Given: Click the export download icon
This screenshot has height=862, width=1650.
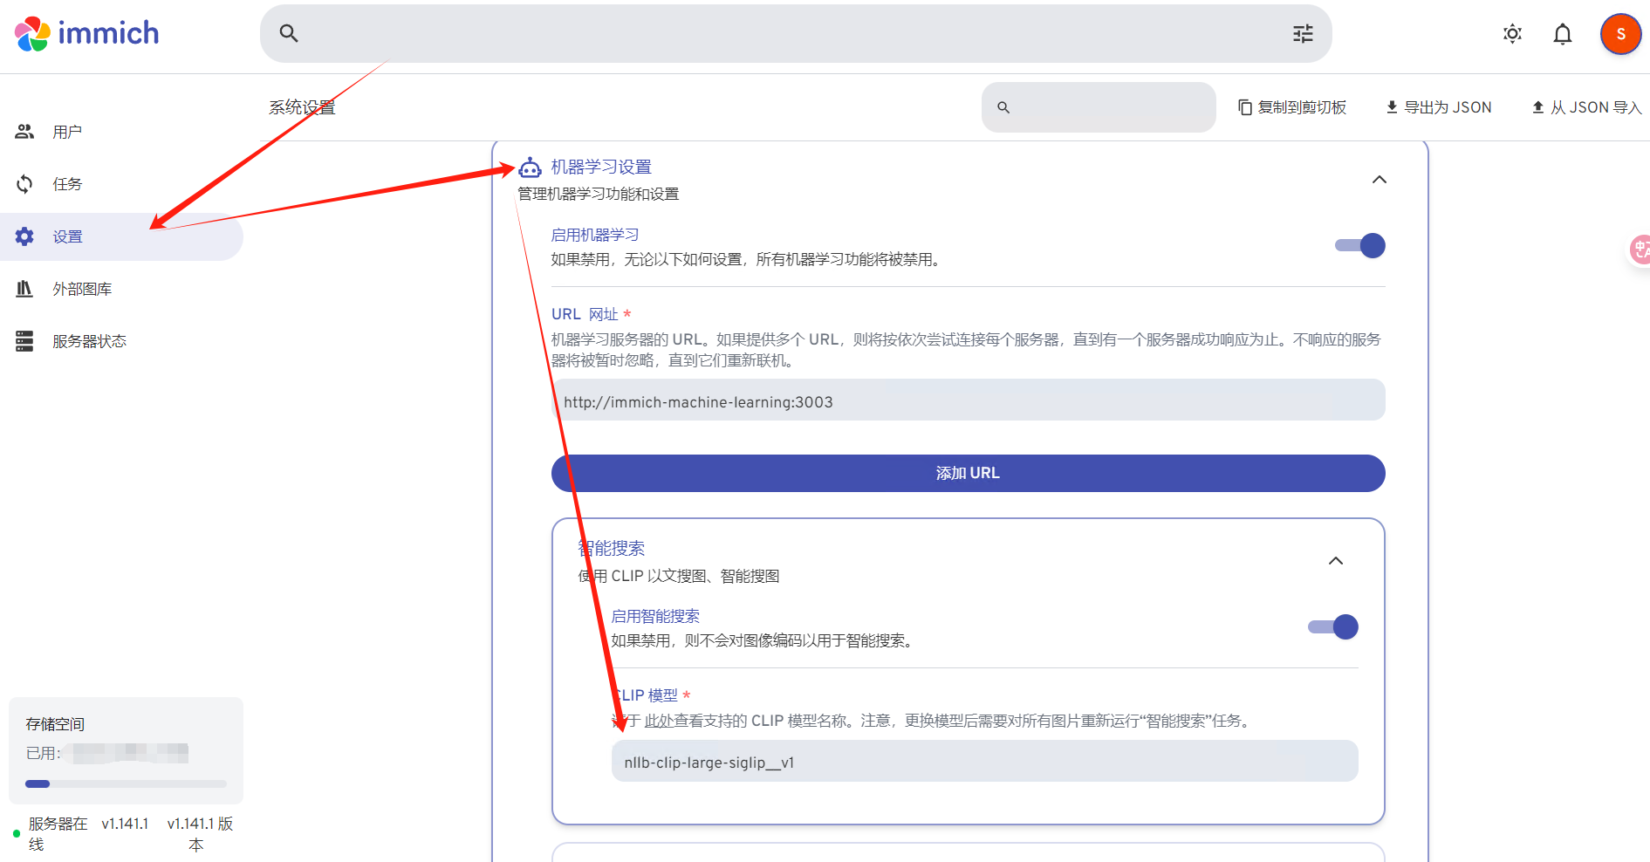Looking at the screenshot, I should pyautogui.click(x=1392, y=107).
